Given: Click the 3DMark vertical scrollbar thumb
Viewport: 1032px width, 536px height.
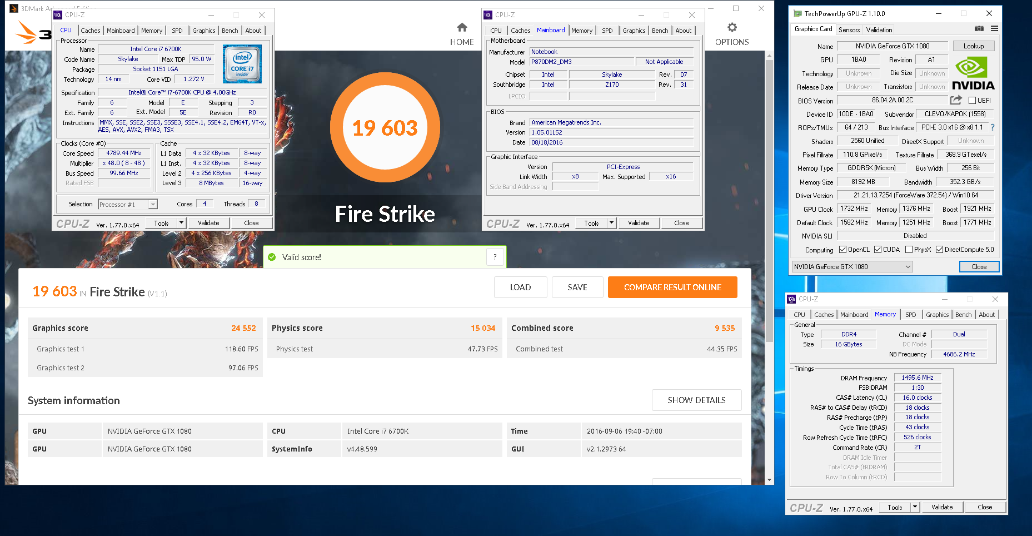Looking at the screenshot, I should point(769,200).
